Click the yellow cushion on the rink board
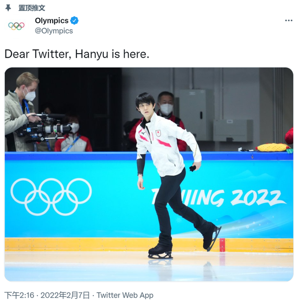298x306 pixels. 273,147
